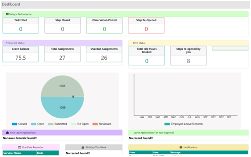The image size is (251, 157).
Task: Click the Steps re-opened by you card
Action: click(188, 56)
